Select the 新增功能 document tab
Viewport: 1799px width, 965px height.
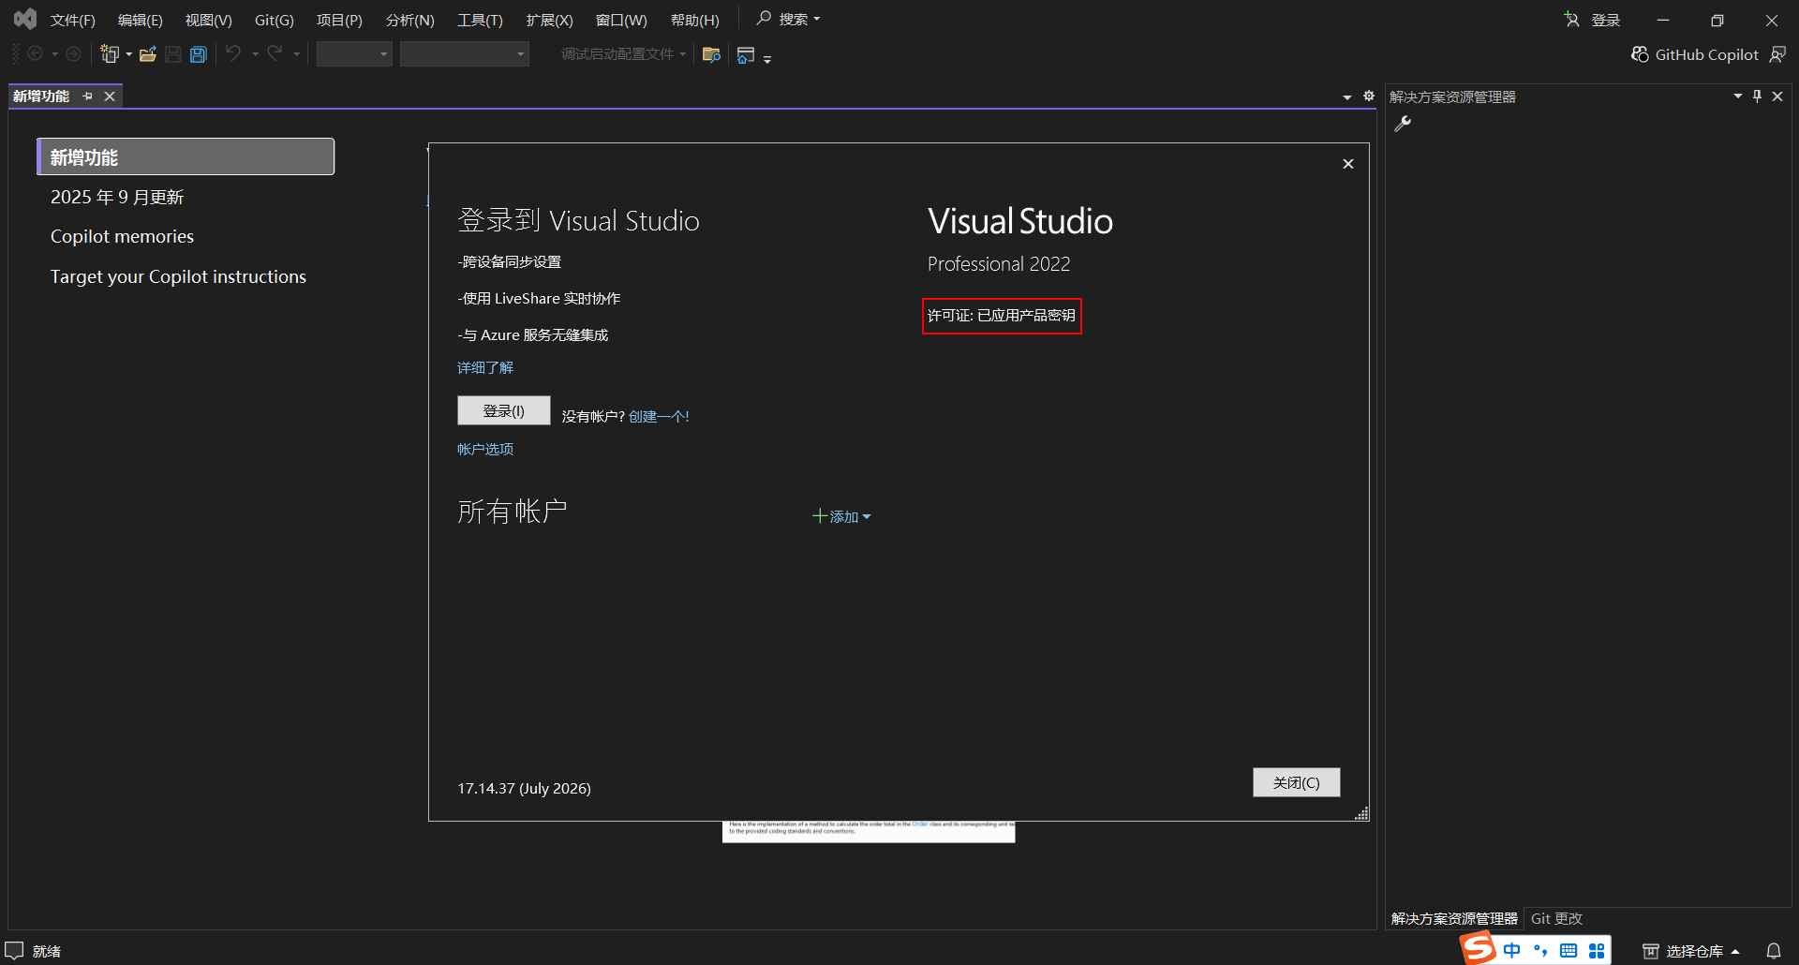[41, 96]
